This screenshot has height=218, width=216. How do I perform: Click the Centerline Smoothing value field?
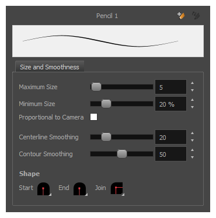point(170,137)
